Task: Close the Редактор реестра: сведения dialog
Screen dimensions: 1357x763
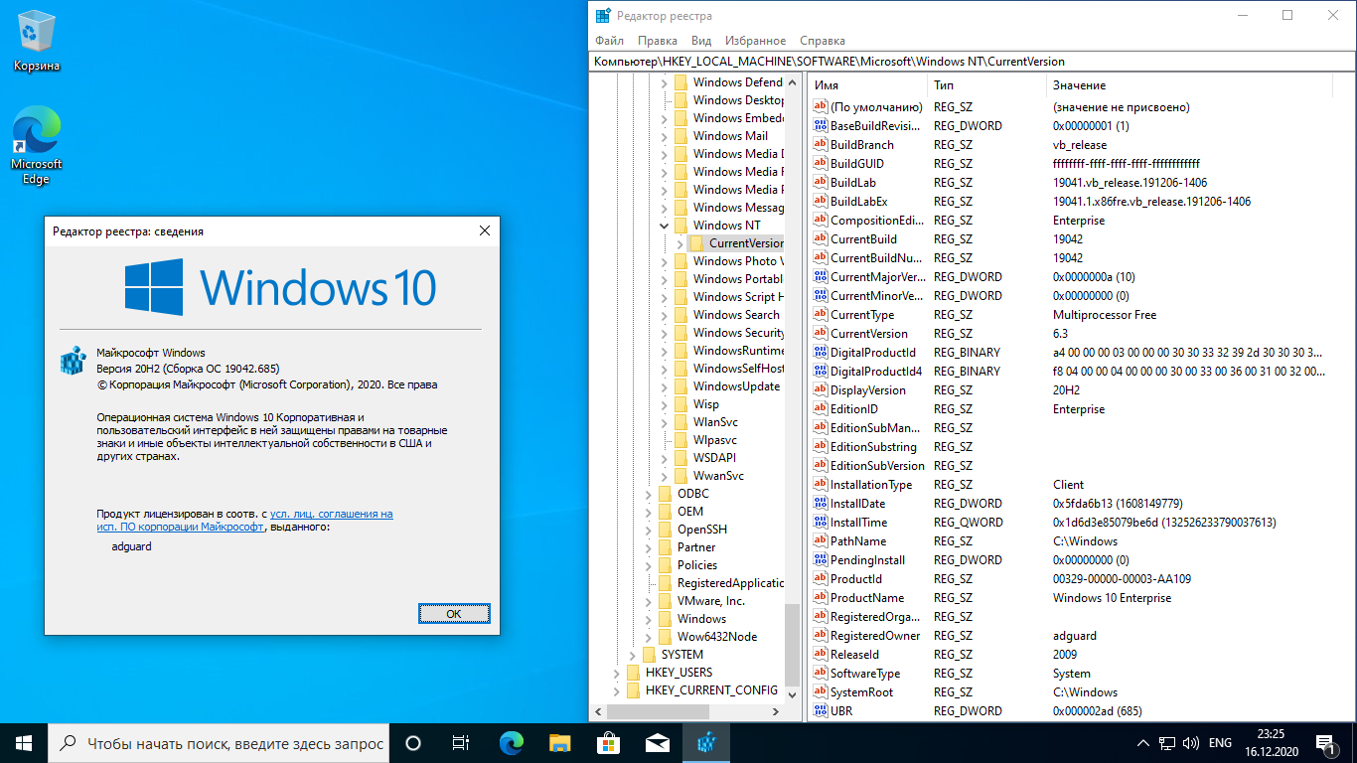Action: coord(485,230)
